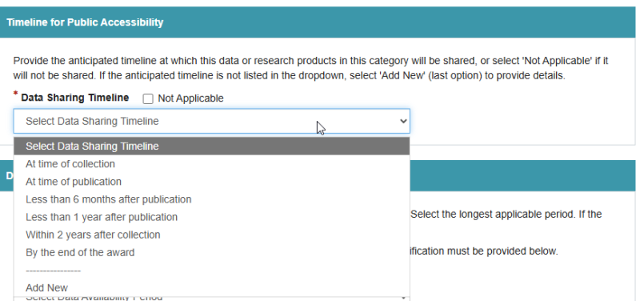The image size is (640, 301).
Task: Choose Add New option in dropdown
Action: (211, 288)
